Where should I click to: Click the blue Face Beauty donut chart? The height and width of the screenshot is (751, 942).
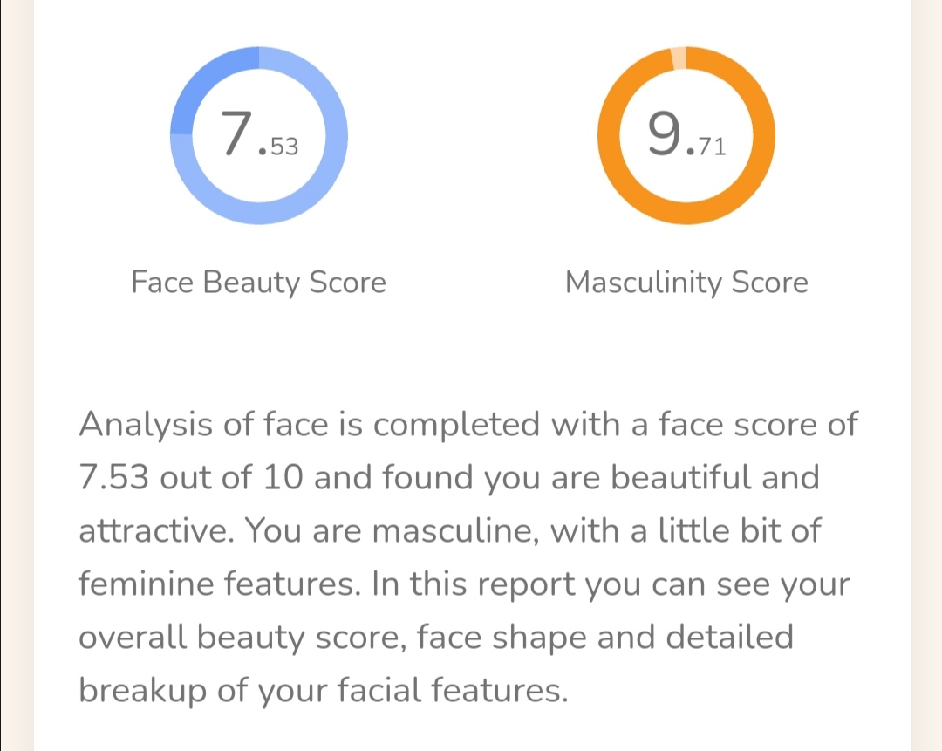[x=259, y=135]
